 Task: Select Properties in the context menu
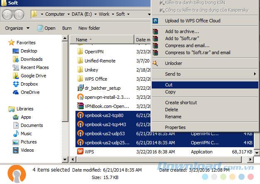click(x=175, y=127)
